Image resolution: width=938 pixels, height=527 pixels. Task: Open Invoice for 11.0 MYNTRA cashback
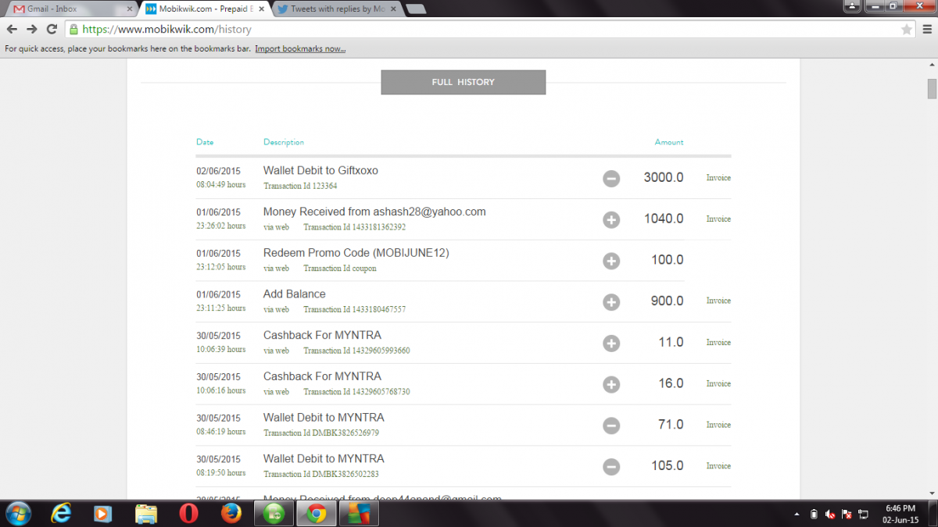(718, 343)
